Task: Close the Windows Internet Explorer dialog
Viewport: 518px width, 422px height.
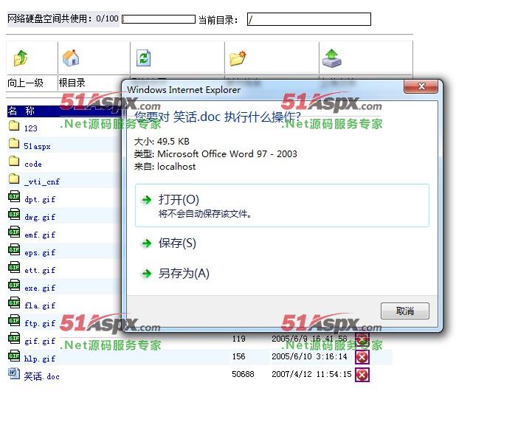Action: (x=421, y=86)
